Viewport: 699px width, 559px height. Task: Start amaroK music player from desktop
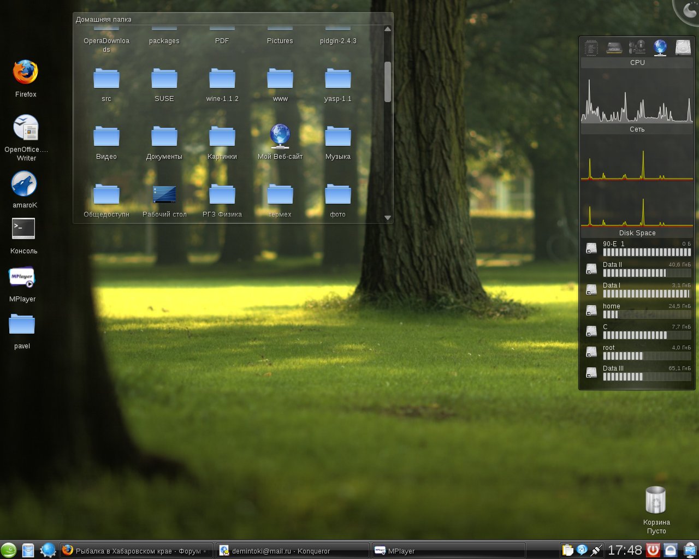[25, 184]
